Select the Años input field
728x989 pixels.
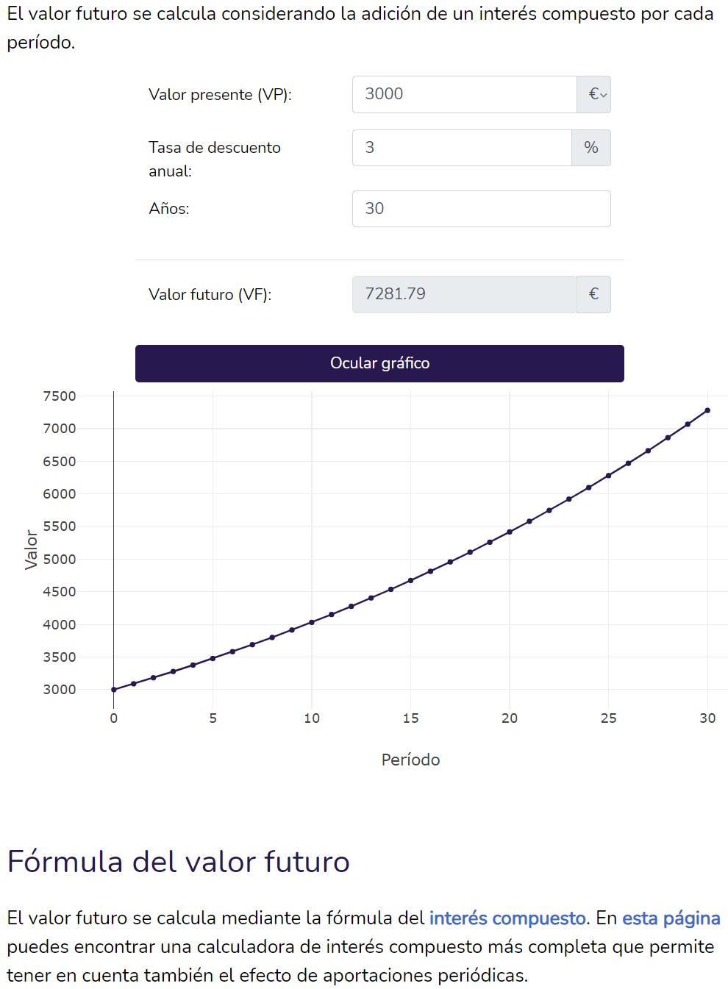(481, 209)
